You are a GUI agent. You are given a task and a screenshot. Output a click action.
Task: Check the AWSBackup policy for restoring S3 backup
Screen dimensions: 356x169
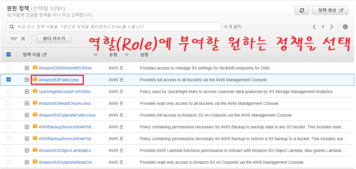click(9, 138)
